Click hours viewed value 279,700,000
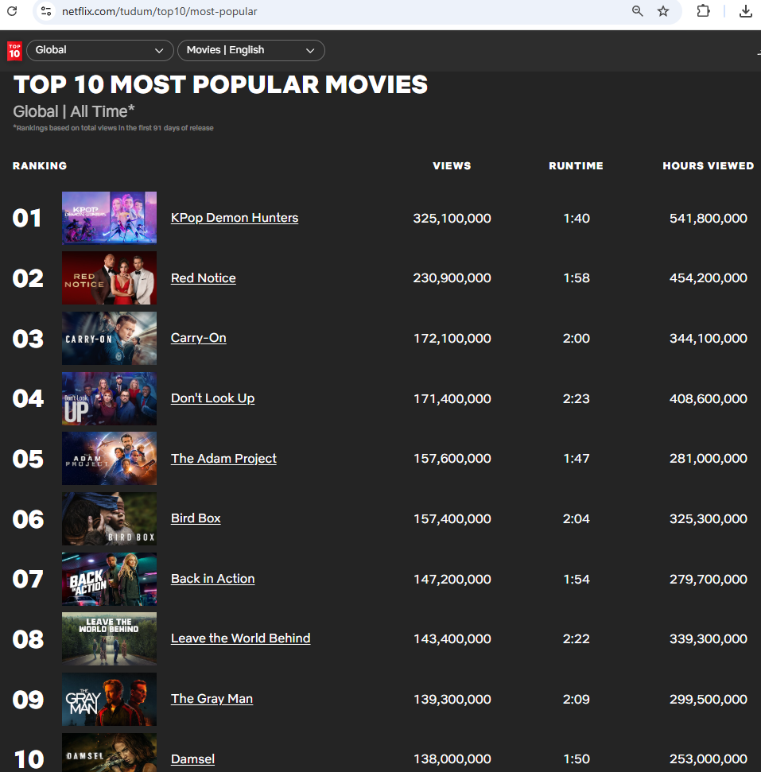 (x=709, y=579)
